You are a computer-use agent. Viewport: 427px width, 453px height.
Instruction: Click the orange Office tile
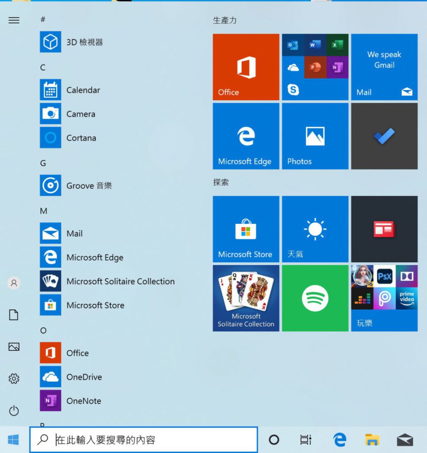[246, 67]
